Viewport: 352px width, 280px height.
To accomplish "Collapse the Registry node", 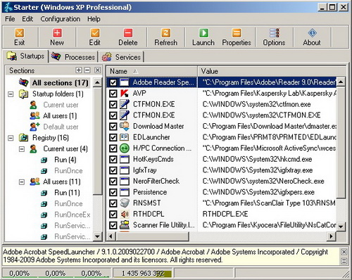I will click(x=11, y=138).
